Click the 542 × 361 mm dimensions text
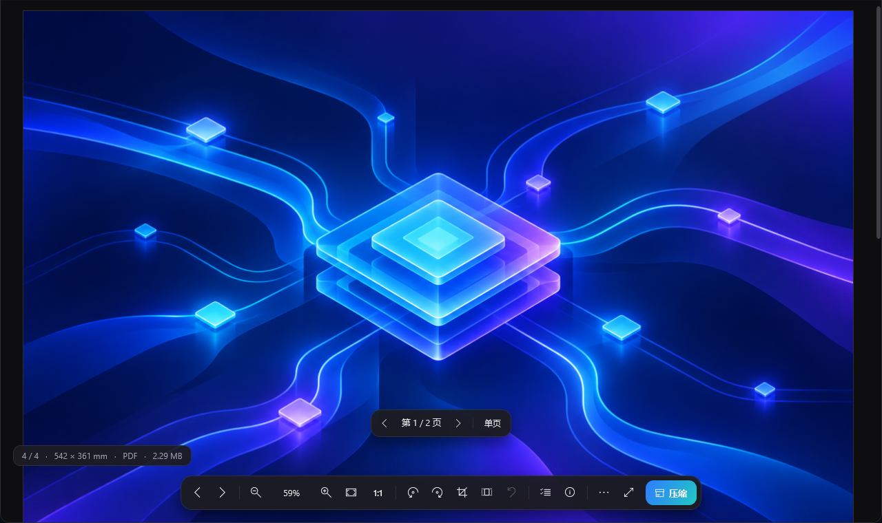This screenshot has height=523, width=882. [x=81, y=456]
